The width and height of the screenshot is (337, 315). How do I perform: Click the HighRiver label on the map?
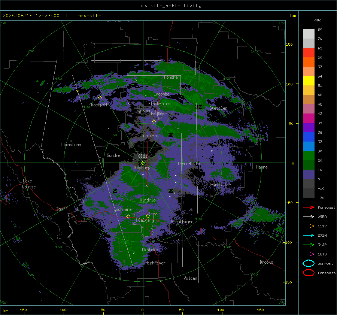click(155, 263)
